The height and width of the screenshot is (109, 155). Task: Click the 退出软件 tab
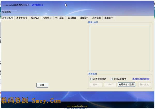pos(109,18)
